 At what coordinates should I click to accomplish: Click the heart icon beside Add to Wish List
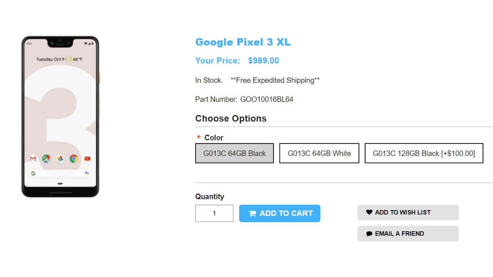369,212
